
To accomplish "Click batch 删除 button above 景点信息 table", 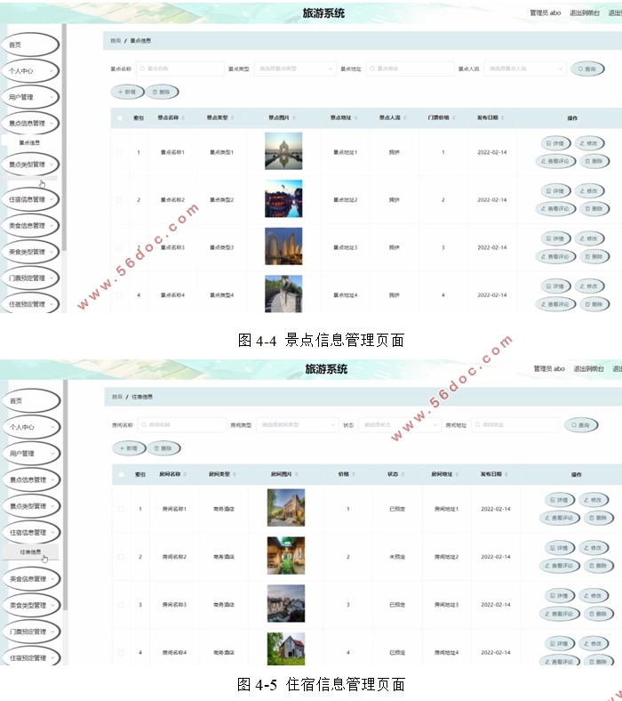I will point(162,92).
